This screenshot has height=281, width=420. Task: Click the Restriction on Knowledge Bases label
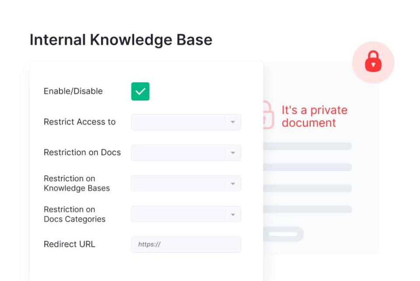[x=77, y=184]
